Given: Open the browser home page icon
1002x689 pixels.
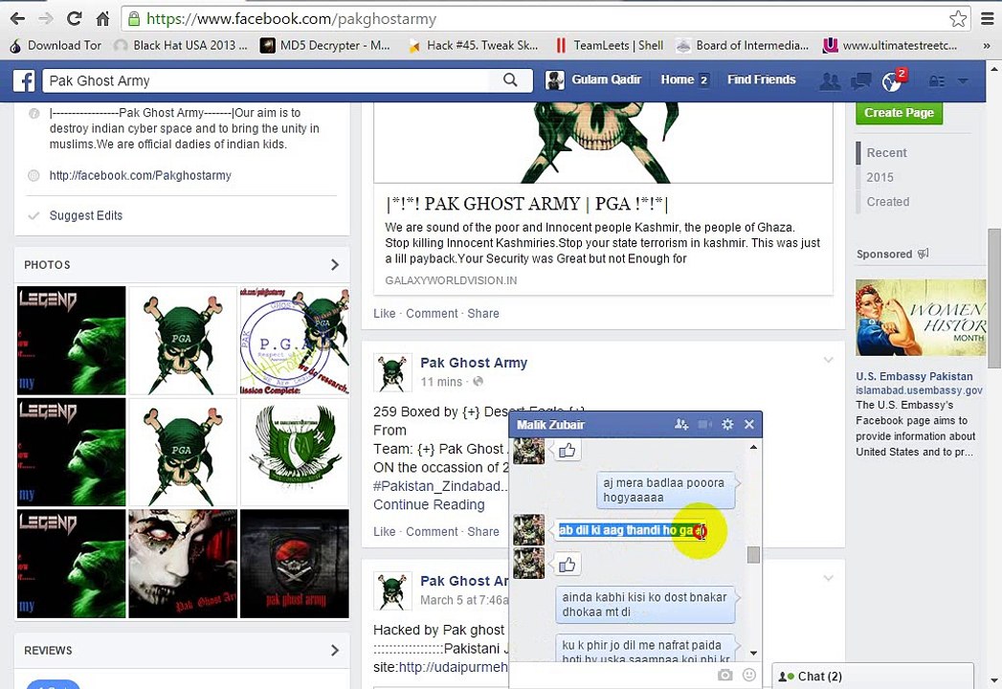Looking at the screenshot, I should point(103,18).
